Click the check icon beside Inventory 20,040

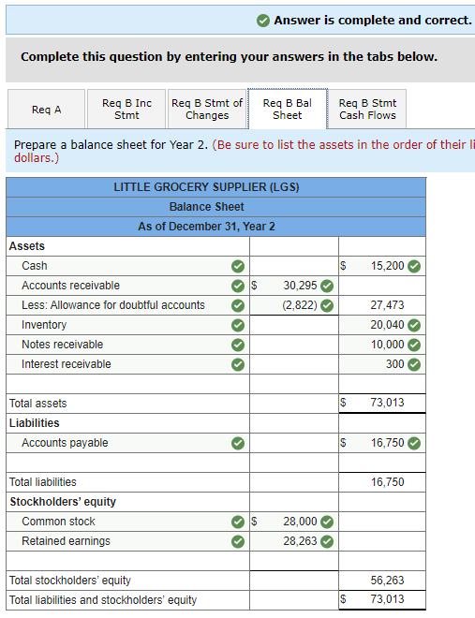click(x=413, y=325)
